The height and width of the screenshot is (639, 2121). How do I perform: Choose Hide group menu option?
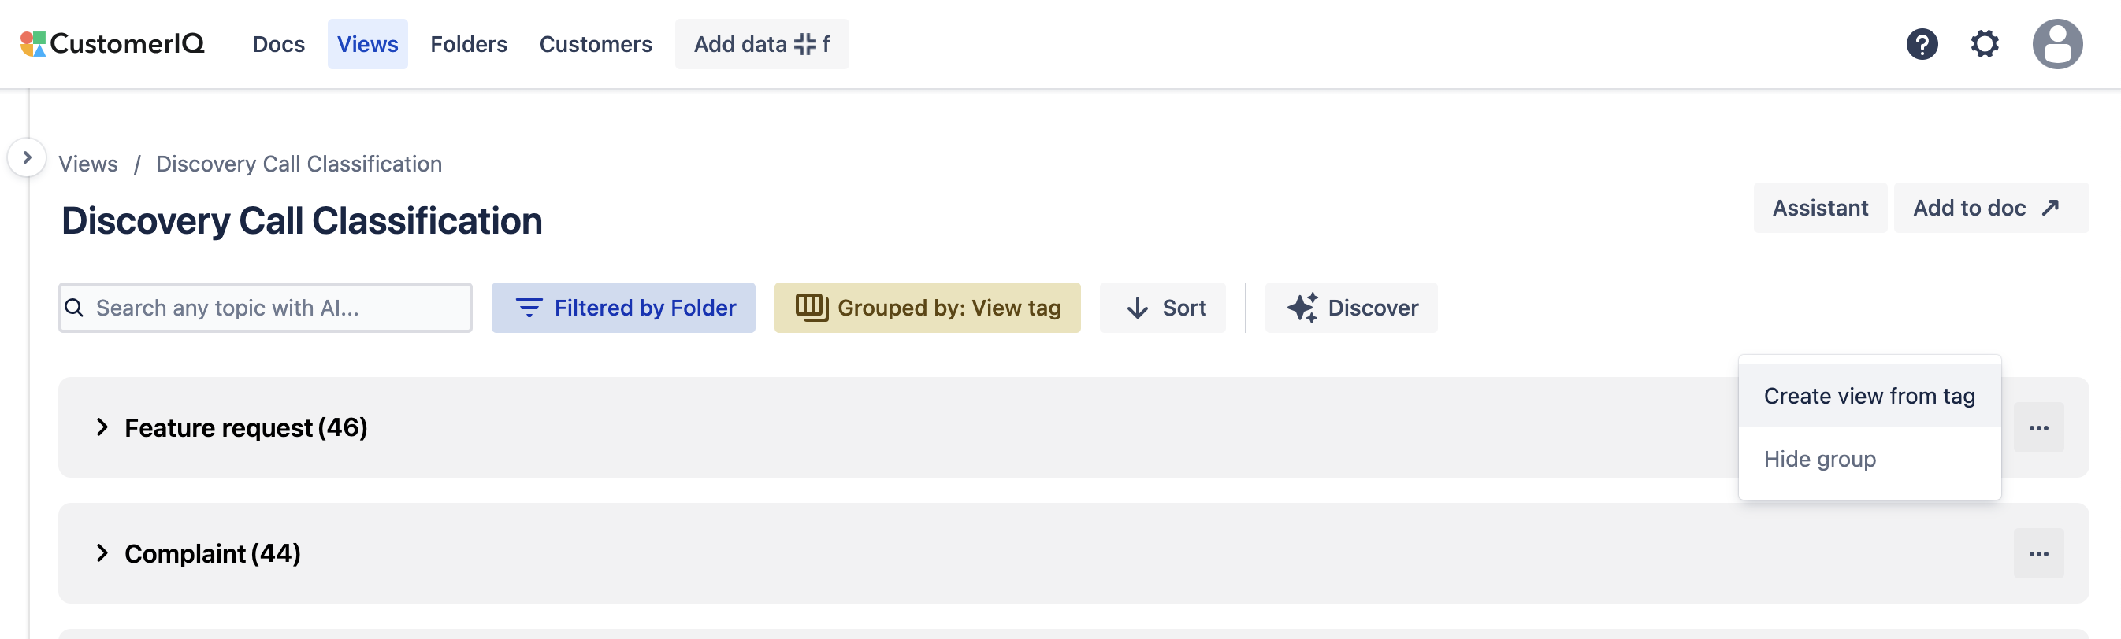[x=1820, y=459]
